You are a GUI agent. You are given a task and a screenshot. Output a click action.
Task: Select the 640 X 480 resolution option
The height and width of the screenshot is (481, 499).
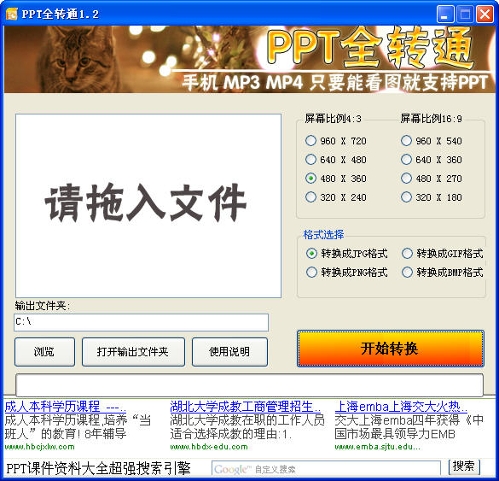point(336,160)
